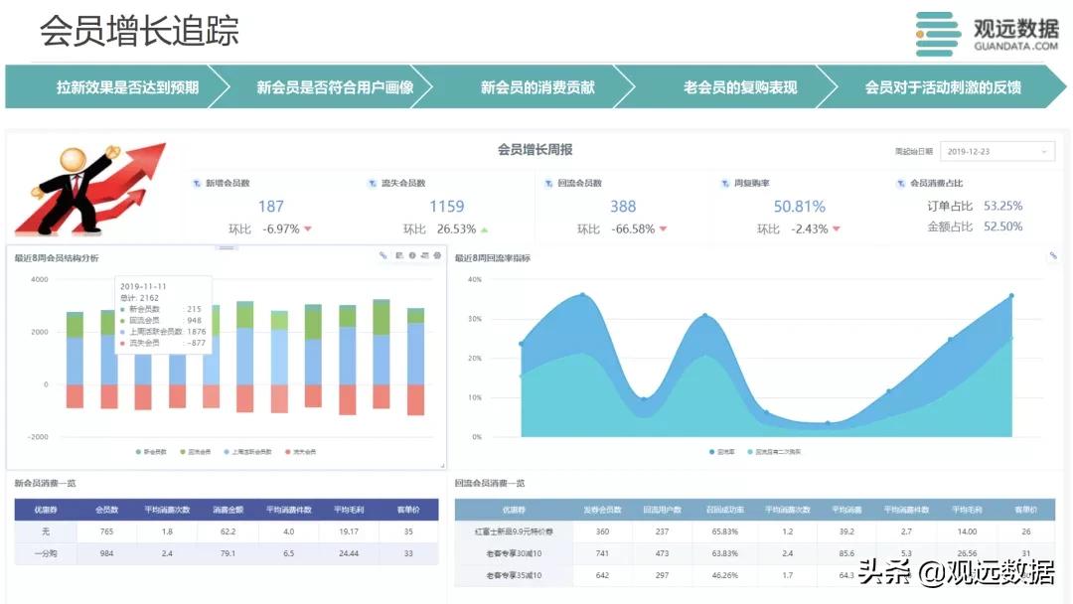
Task: Open the 2019-12-23 date dropdown
Action: pos(994,151)
